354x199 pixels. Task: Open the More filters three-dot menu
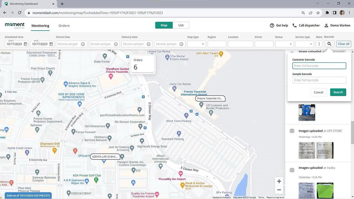(319, 44)
